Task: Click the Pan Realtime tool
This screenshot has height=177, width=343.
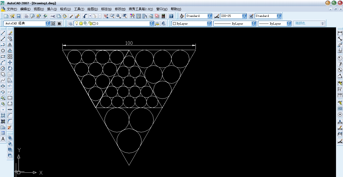Action: click(x=106, y=16)
